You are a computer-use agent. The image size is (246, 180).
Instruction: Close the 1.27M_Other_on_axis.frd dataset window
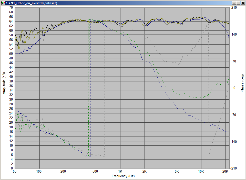[242, 3]
